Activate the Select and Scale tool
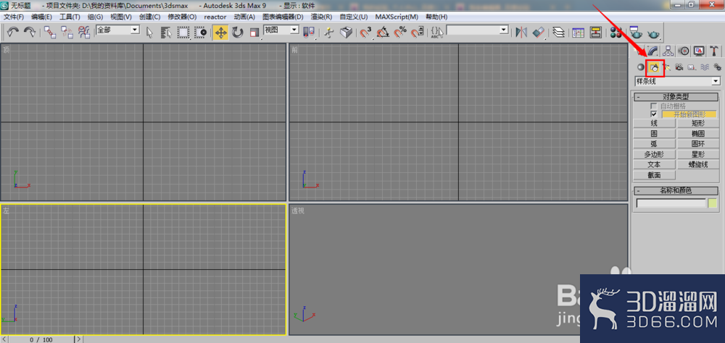The width and height of the screenshot is (725, 343). (254, 33)
